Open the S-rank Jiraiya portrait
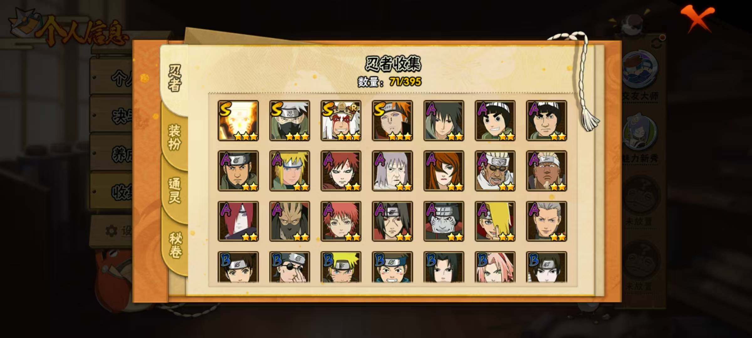 pyautogui.click(x=341, y=120)
